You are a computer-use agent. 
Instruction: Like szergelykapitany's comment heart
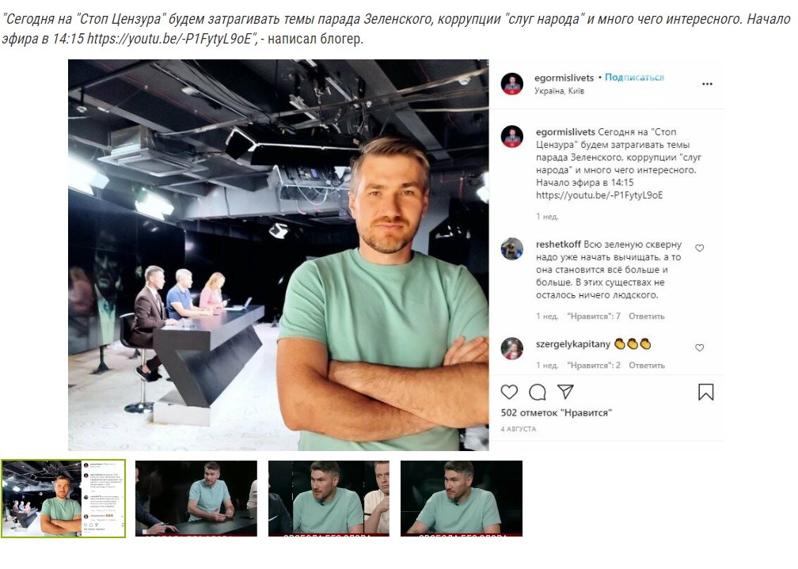point(700,347)
